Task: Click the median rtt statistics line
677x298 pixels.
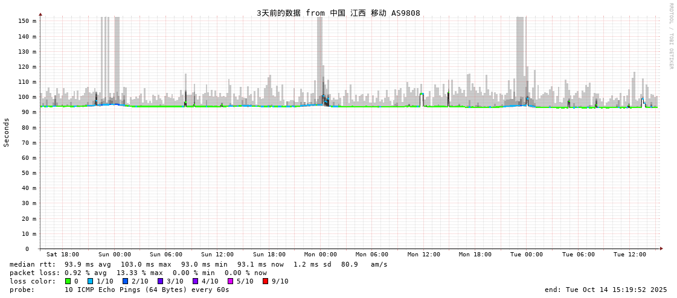Action: [198, 264]
